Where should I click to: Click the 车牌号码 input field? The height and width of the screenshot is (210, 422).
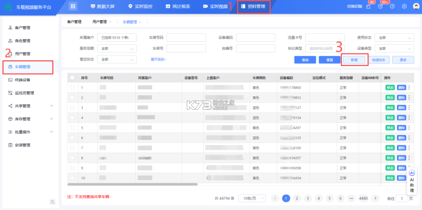click(186, 37)
